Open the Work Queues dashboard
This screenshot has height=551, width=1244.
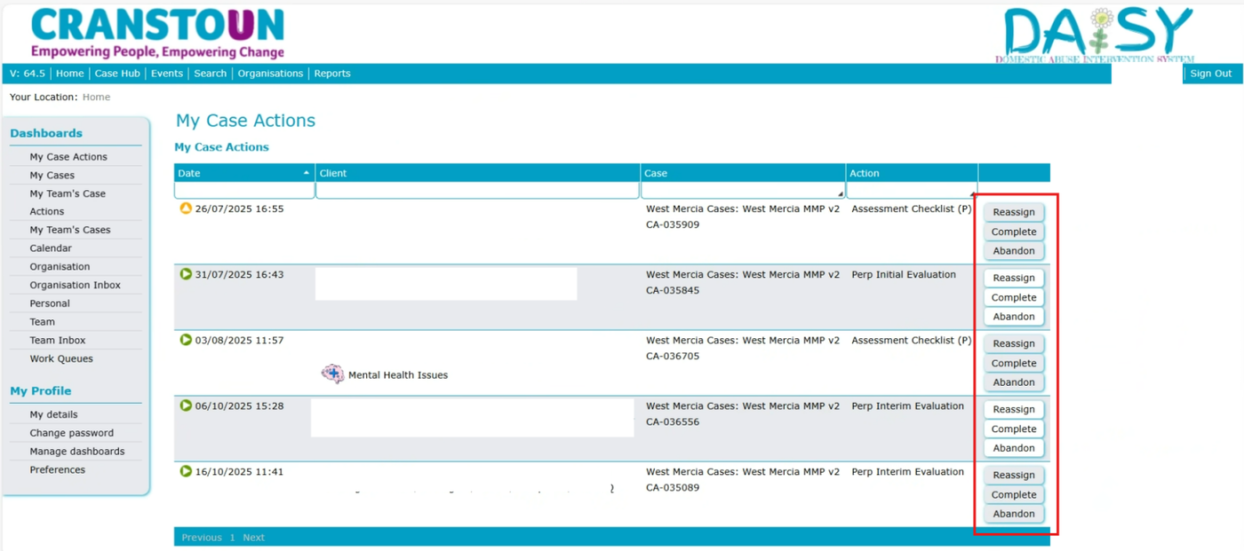(61, 359)
